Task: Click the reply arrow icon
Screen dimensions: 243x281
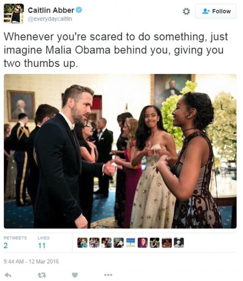Action: (8, 275)
